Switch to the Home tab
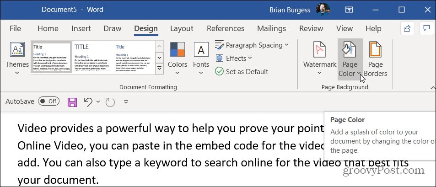This screenshot has height=187, width=436. coord(48,28)
